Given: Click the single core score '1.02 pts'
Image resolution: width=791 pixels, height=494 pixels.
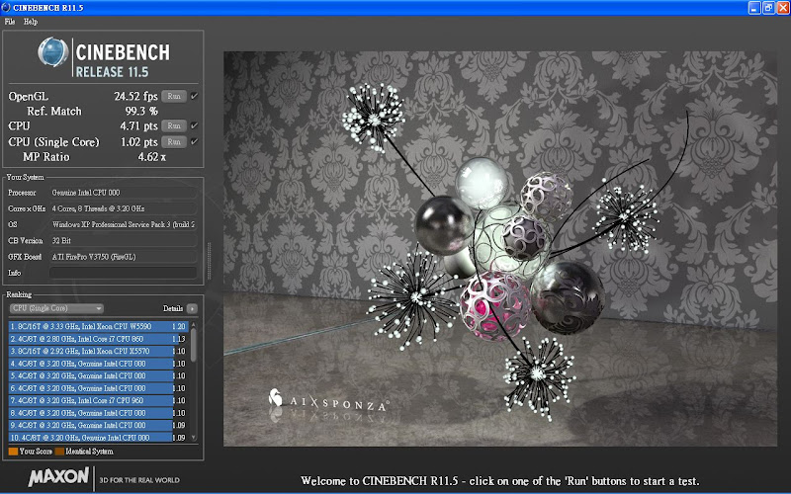Looking at the screenshot, I should (138, 141).
